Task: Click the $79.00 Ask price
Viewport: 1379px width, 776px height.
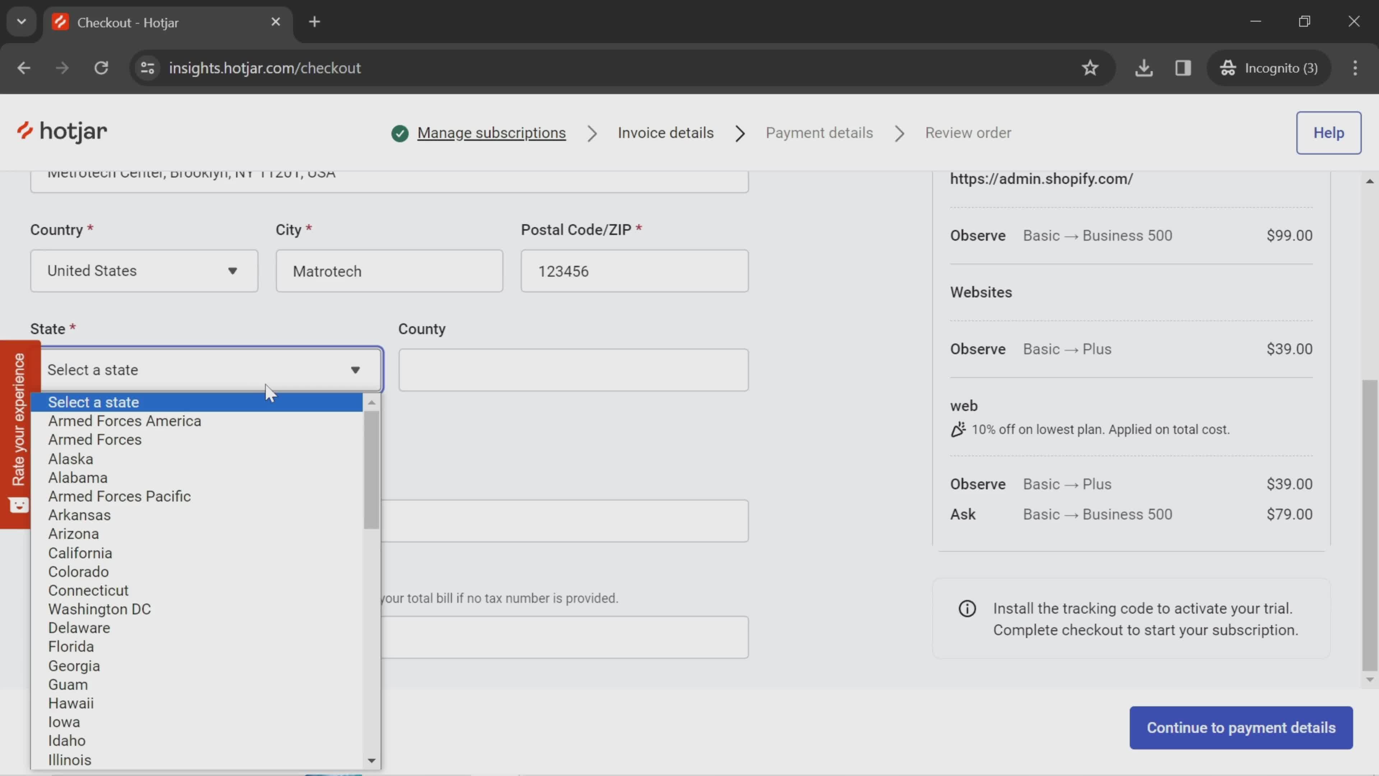Action: [x=1289, y=515]
